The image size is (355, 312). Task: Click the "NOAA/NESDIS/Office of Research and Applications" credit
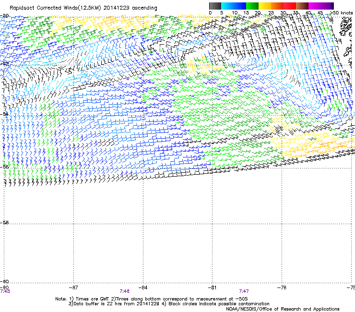coord(283,309)
